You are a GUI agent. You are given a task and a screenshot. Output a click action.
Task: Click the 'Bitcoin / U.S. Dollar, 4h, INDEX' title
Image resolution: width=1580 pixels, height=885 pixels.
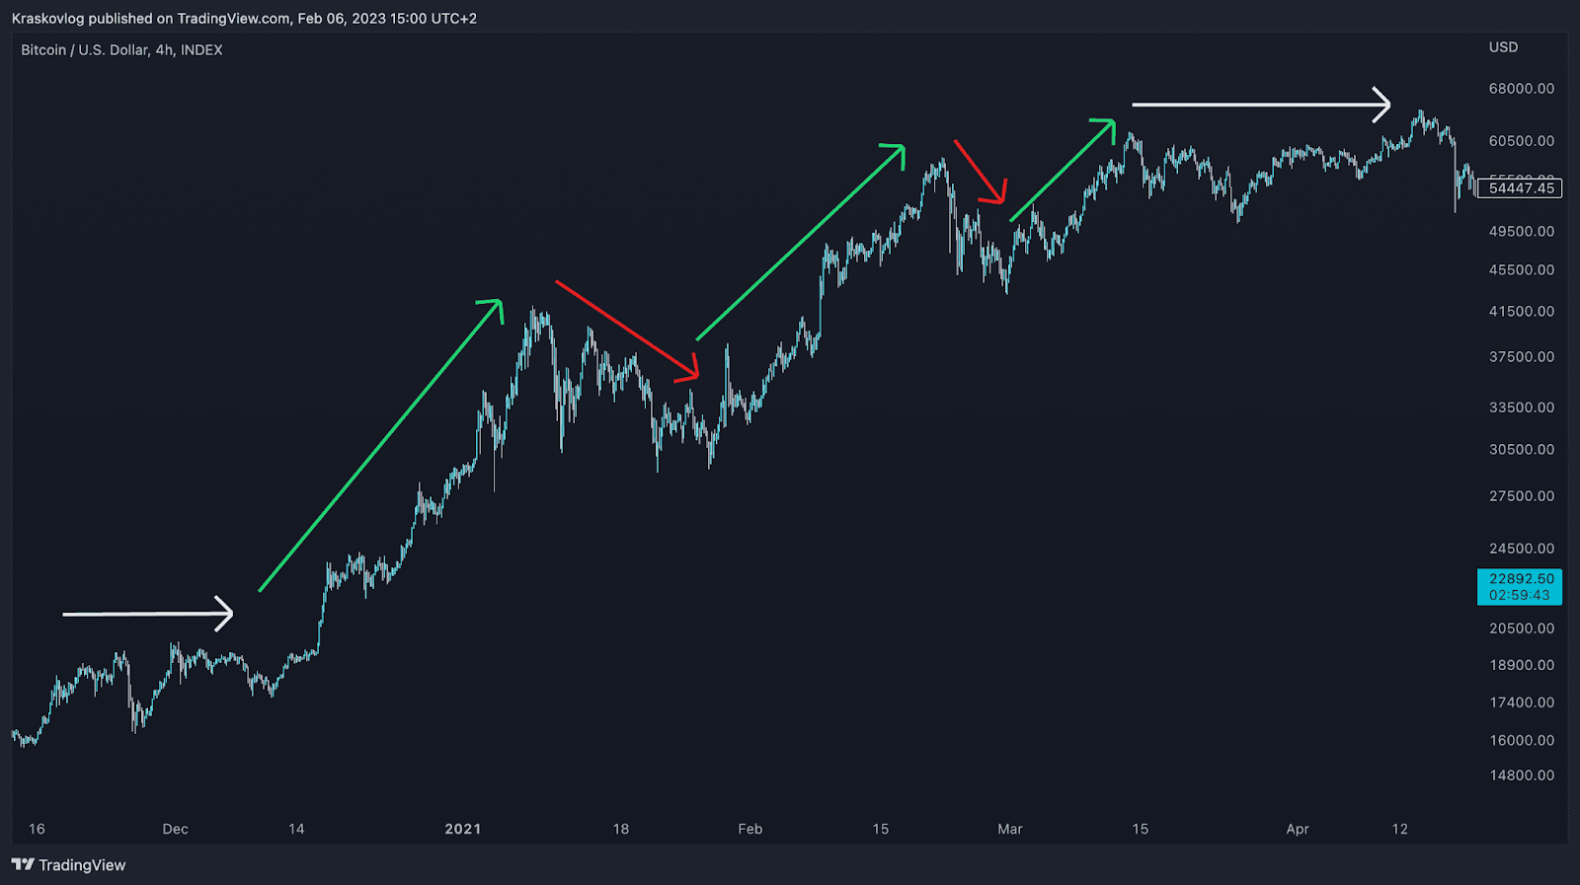click(x=121, y=50)
